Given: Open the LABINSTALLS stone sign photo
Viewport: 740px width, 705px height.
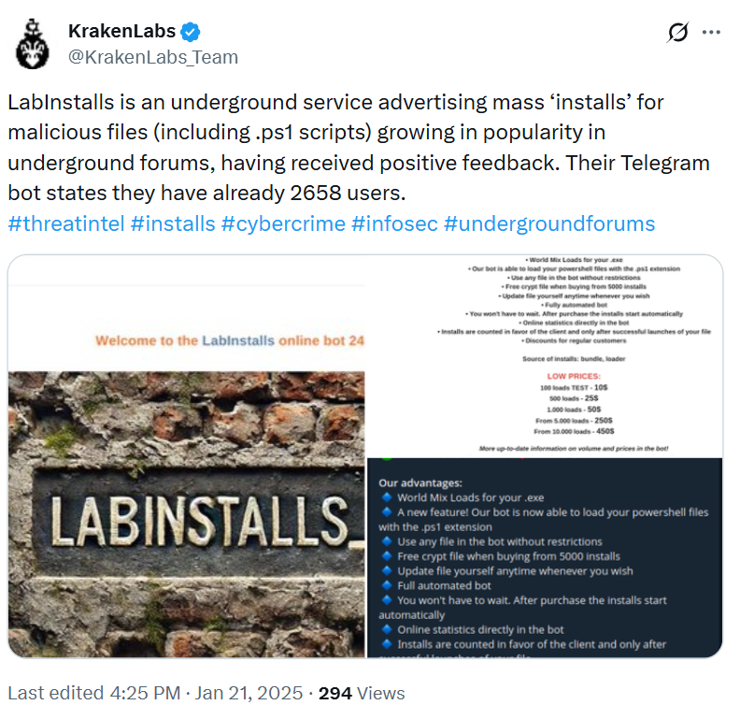Looking at the screenshot, I should [x=186, y=514].
